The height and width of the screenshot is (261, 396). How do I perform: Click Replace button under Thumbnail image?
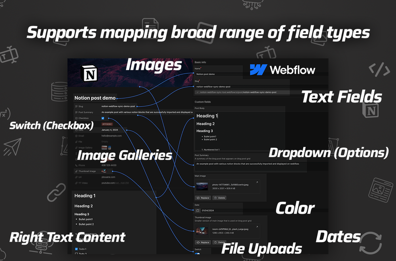pyautogui.click(x=203, y=242)
